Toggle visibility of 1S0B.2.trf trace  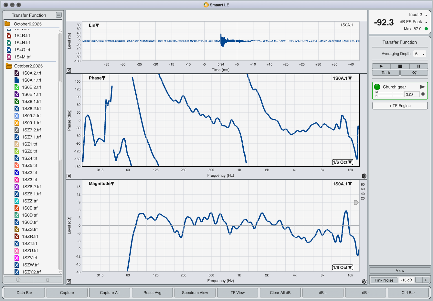tap(17, 87)
